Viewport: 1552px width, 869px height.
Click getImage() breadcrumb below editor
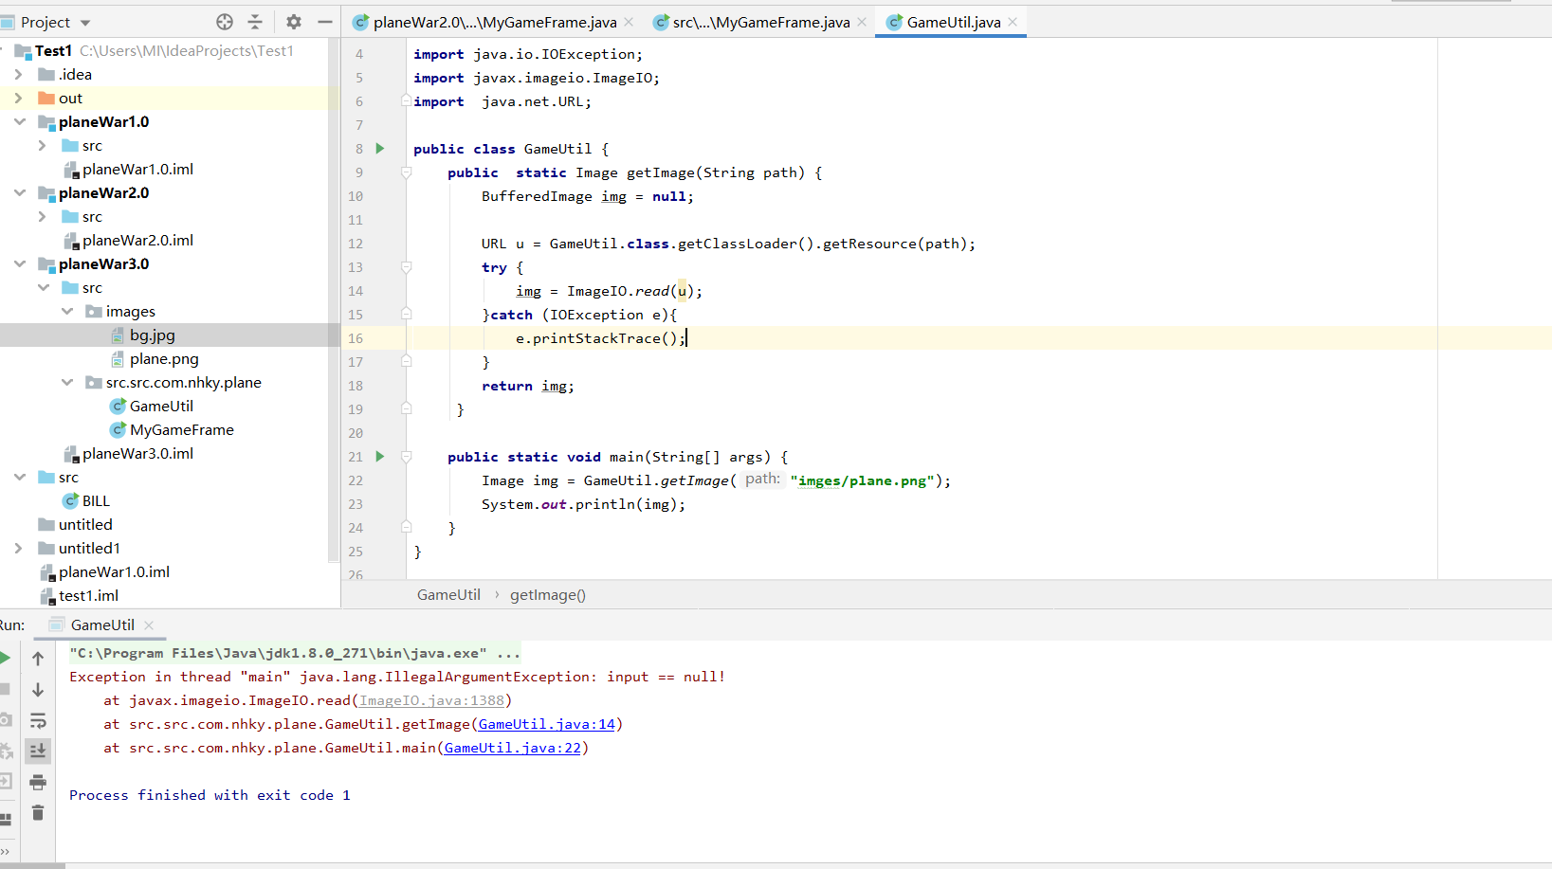tap(548, 595)
